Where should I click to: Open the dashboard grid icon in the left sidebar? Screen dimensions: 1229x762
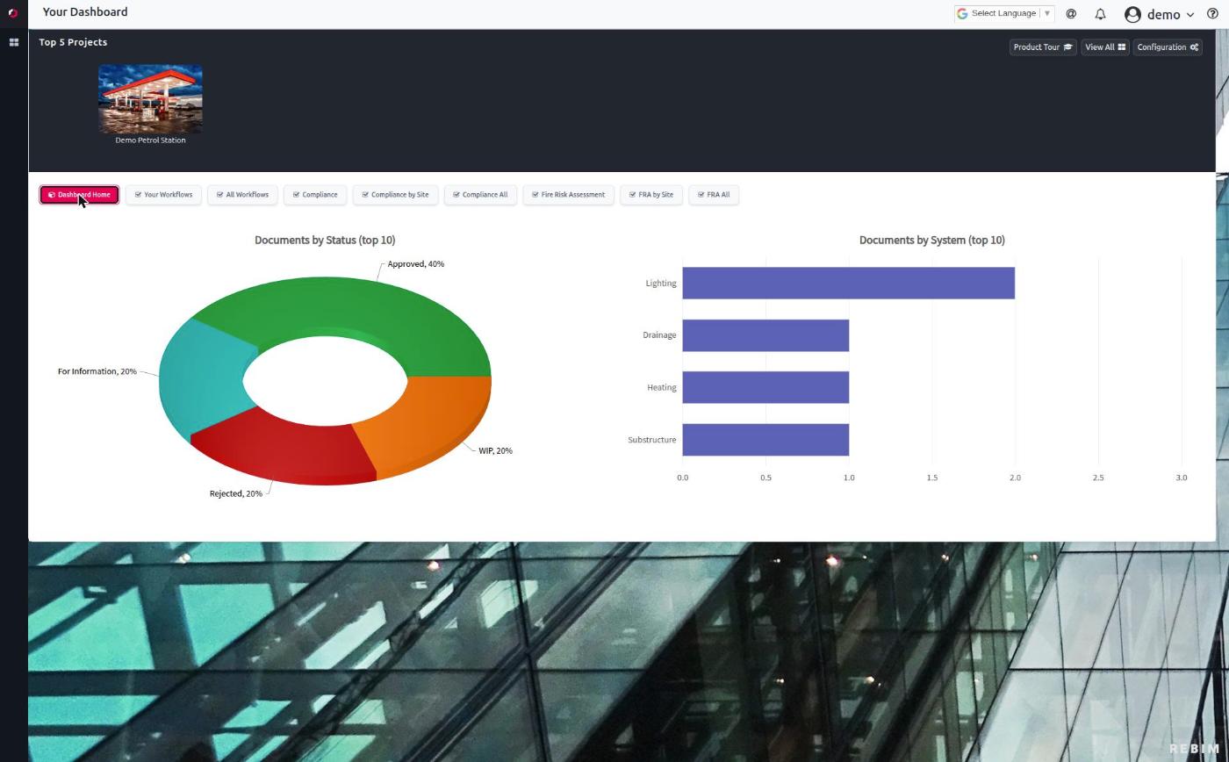pos(13,42)
